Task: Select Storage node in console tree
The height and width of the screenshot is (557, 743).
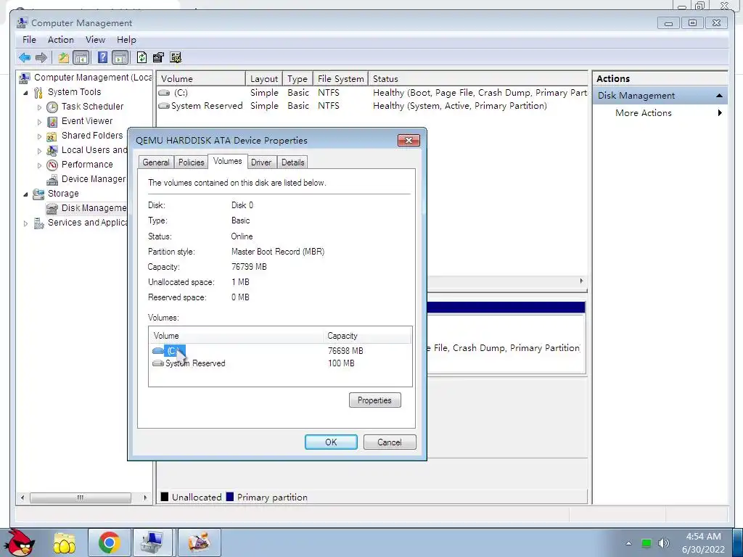Action: coord(63,194)
